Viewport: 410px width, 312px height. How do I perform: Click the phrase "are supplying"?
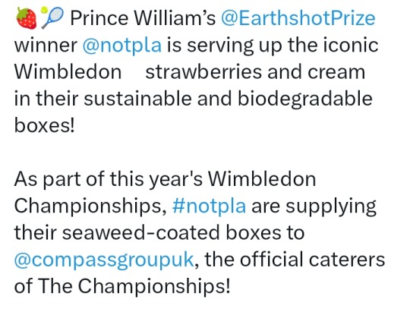[x=314, y=206]
